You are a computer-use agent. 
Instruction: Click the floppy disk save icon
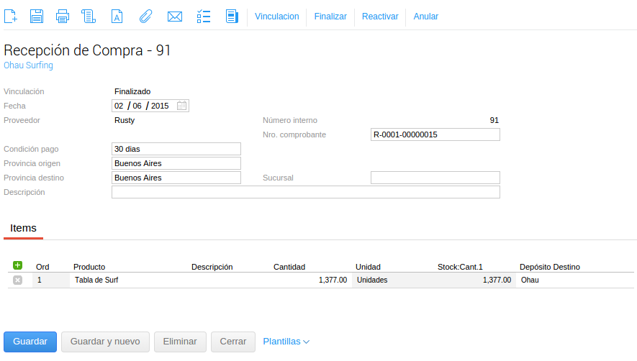coord(37,17)
